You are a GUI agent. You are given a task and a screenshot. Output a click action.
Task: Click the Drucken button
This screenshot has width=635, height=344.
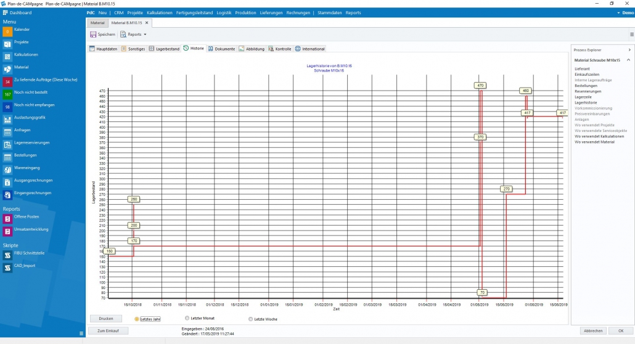click(x=106, y=319)
